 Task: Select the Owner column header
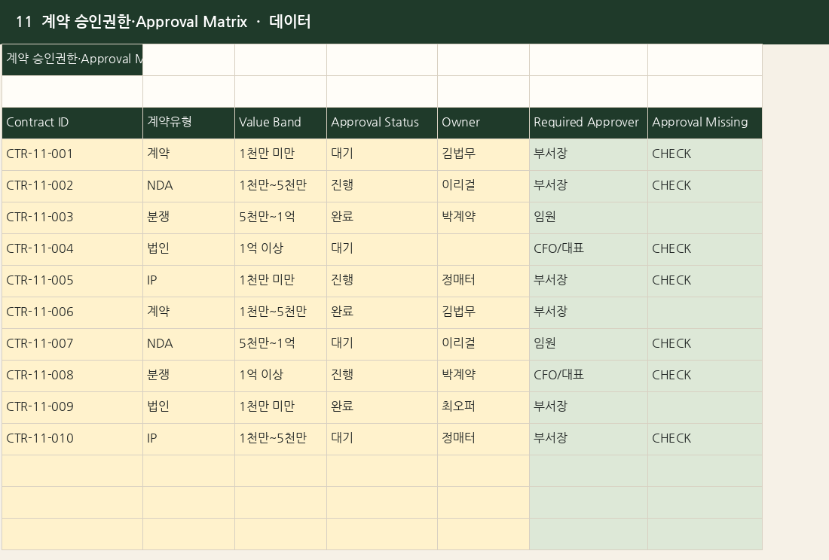483,123
